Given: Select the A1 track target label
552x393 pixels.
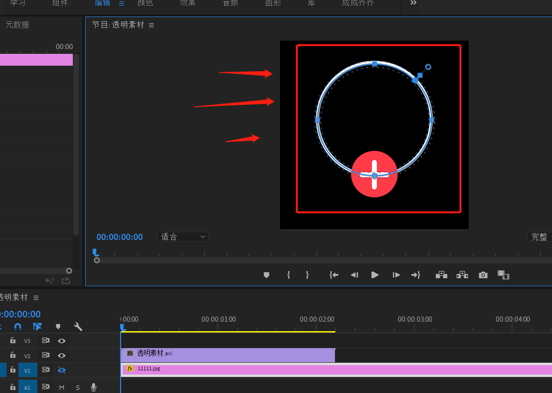Looking at the screenshot, I should click(x=27, y=387).
